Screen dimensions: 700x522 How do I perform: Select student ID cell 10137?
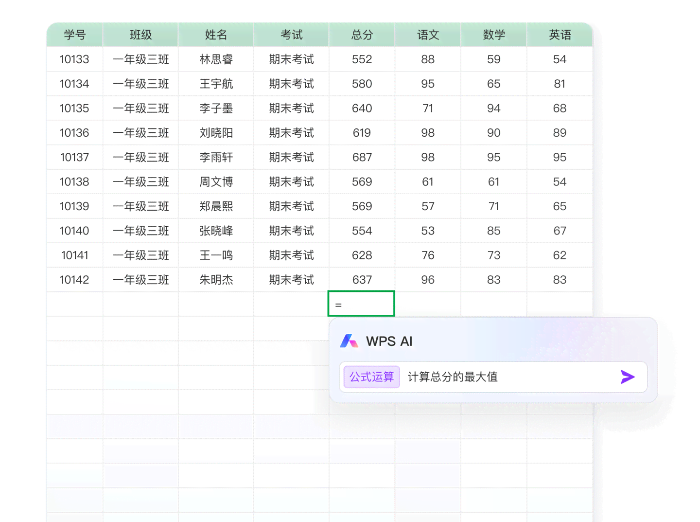click(75, 157)
